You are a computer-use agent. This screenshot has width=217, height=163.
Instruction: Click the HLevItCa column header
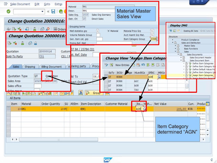[x=140, y=73]
